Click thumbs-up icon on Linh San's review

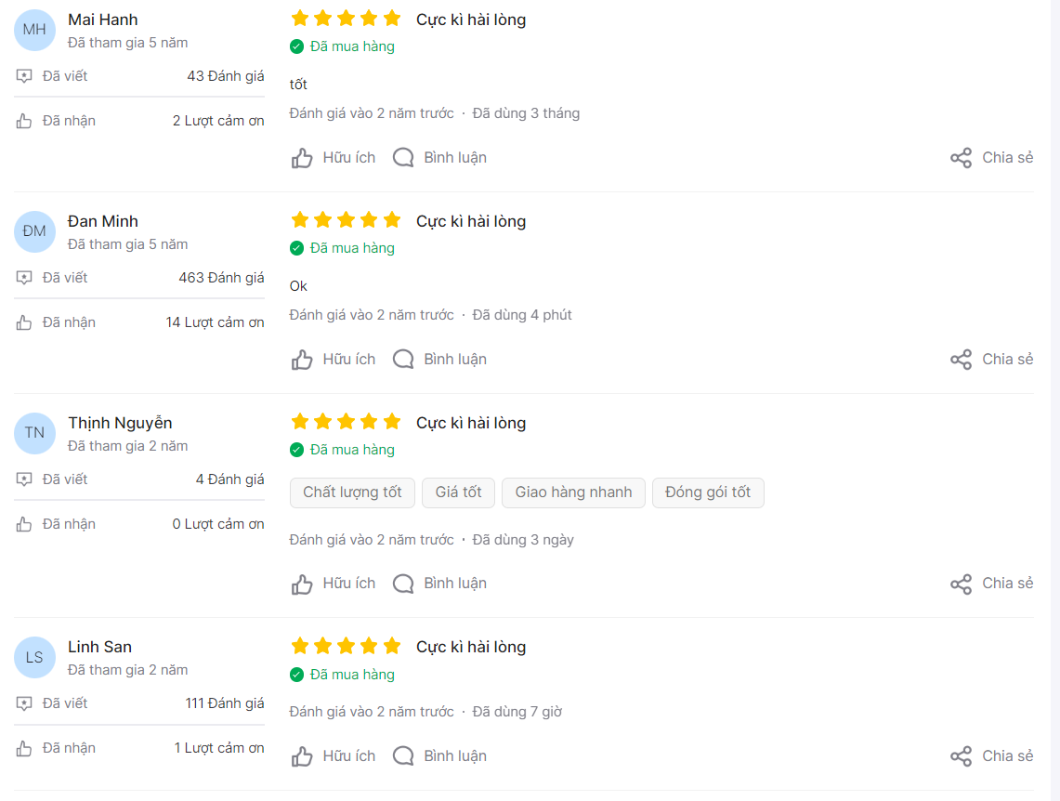coord(302,756)
